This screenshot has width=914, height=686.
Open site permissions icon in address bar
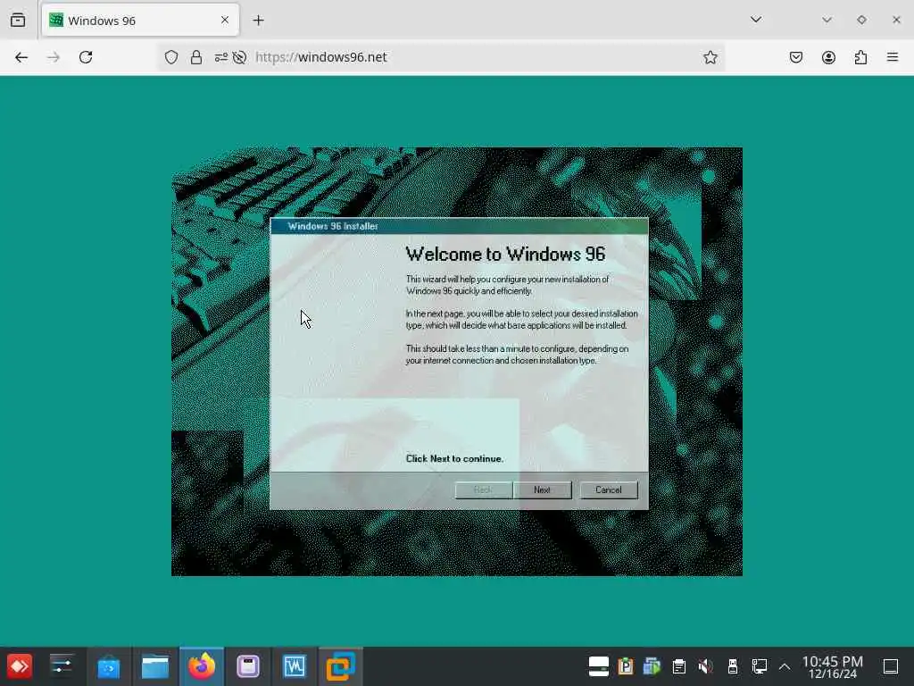click(221, 57)
